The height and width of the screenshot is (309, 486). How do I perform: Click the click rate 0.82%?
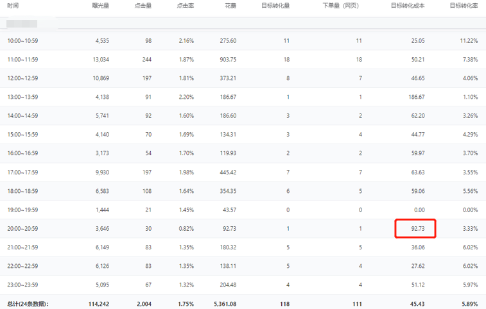186,228
